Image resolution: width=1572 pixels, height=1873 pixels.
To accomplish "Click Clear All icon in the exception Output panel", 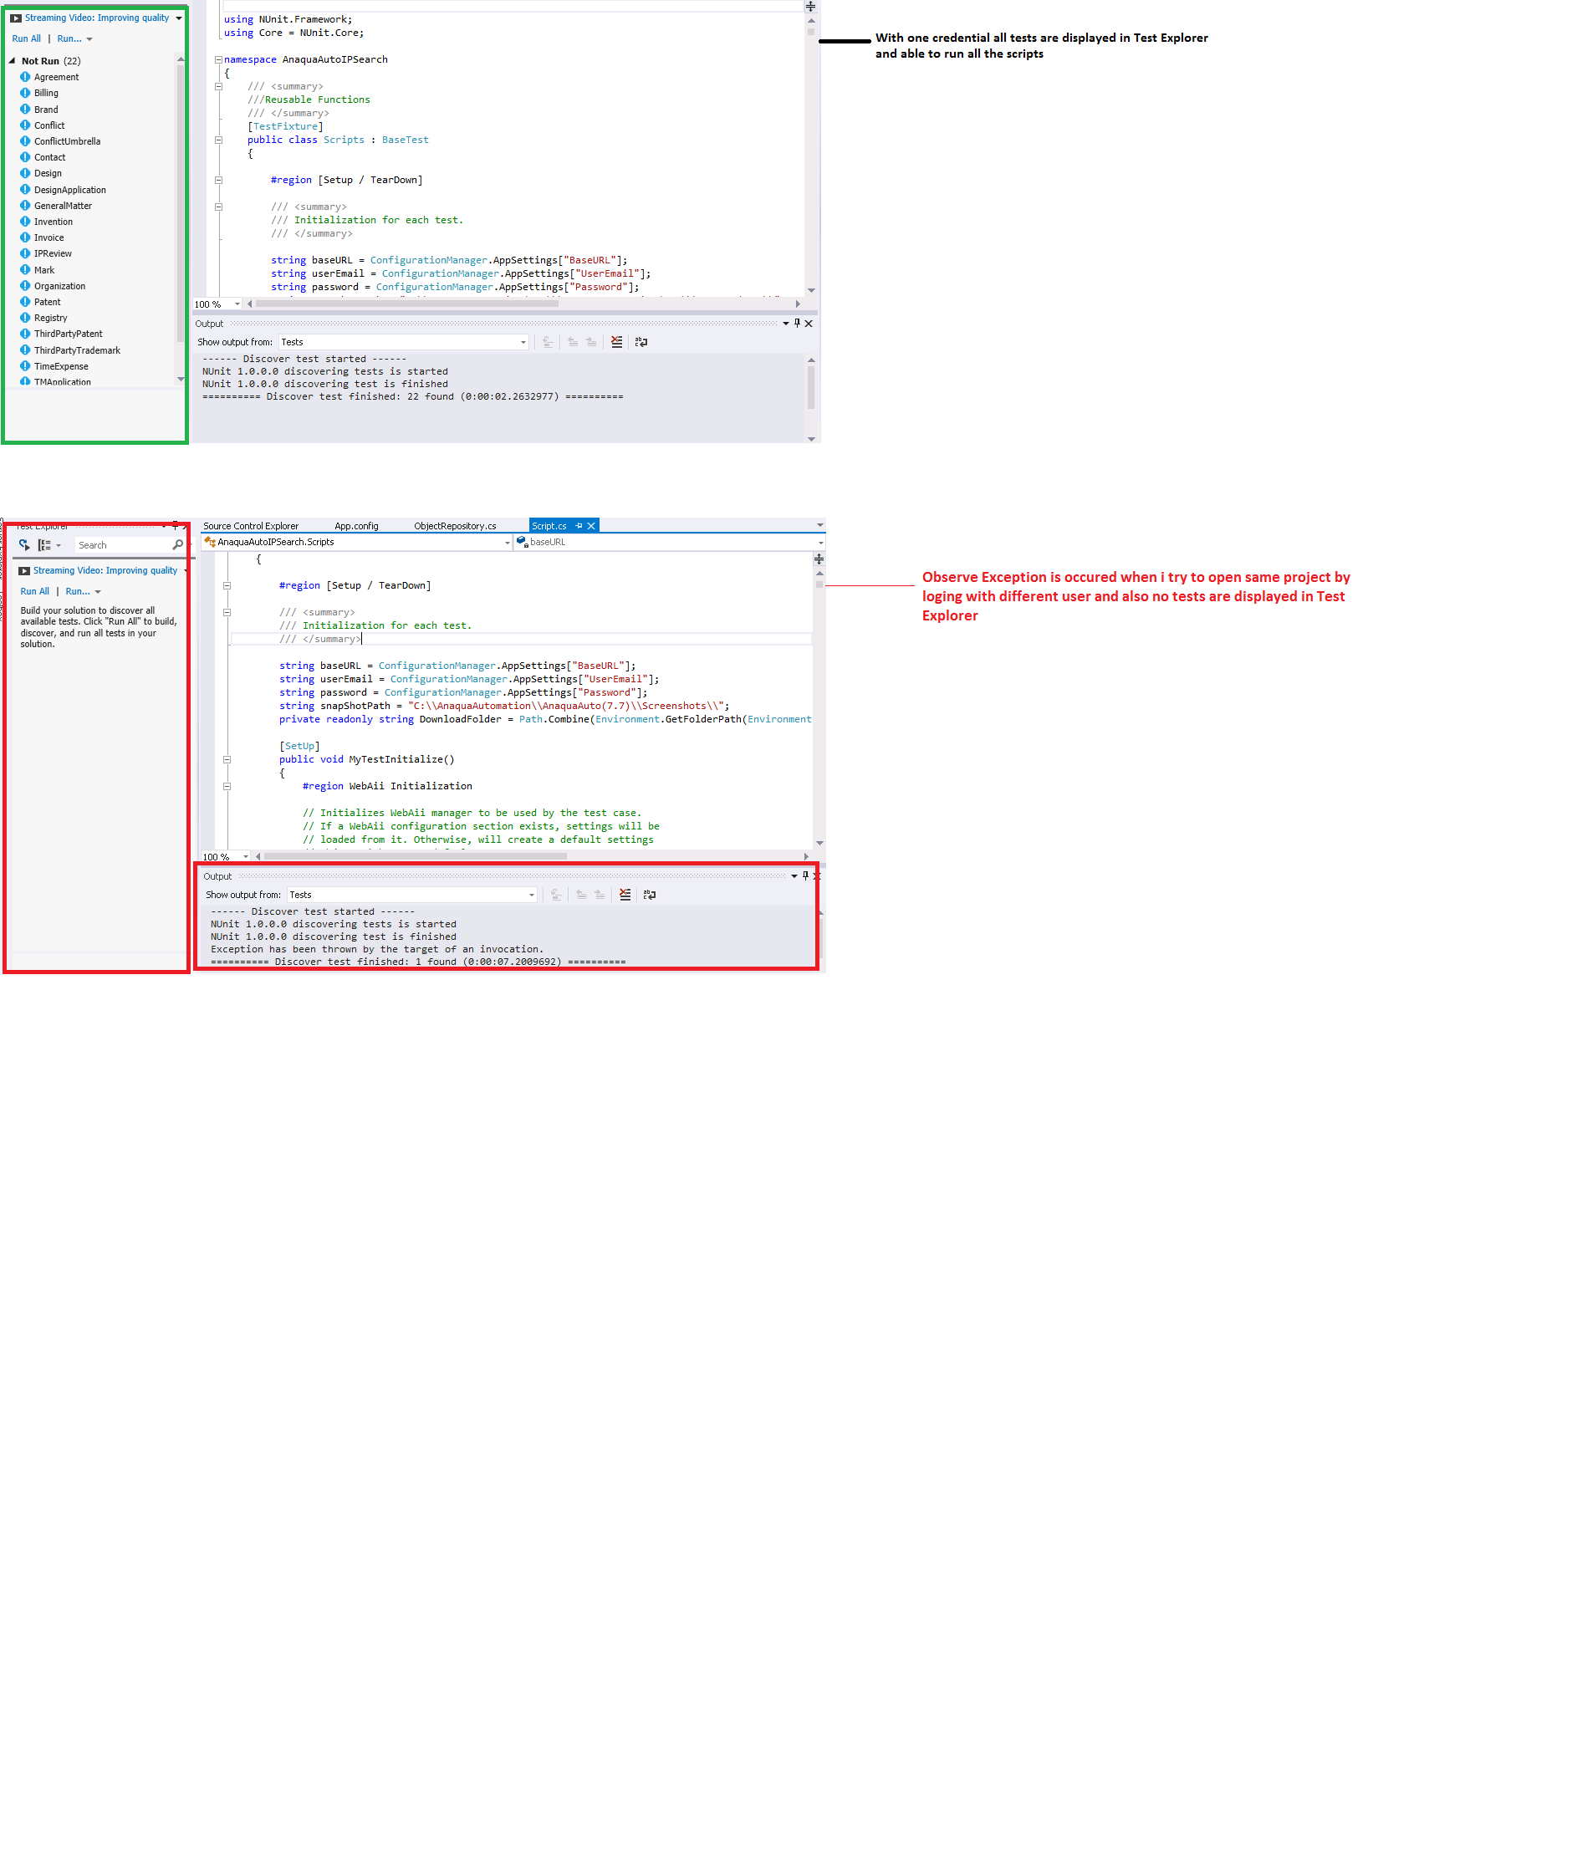I will [x=625, y=895].
